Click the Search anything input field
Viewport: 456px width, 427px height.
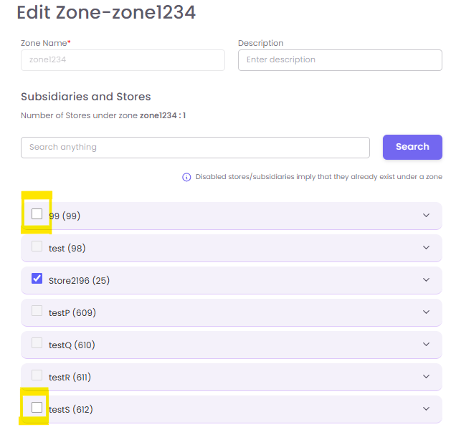point(195,148)
